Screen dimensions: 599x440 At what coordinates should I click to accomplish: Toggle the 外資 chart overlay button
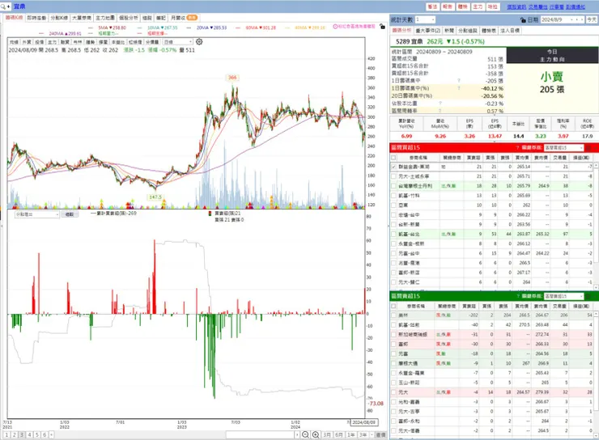[x=27, y=42]
